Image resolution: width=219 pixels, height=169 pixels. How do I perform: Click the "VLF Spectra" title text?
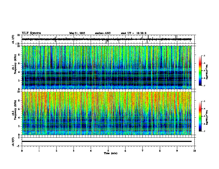click(31, 33)
